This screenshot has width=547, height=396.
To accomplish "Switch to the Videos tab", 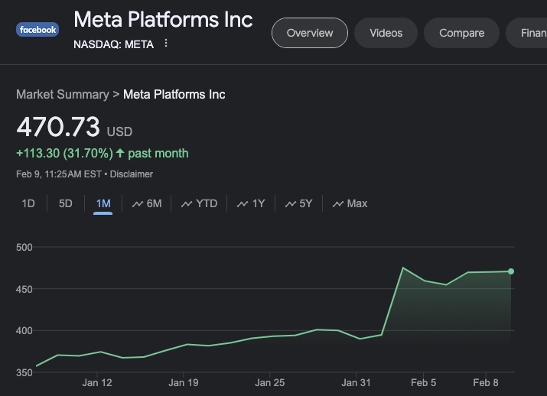I will coord(386,33).
